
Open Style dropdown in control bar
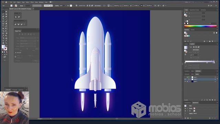click(73, 6)
